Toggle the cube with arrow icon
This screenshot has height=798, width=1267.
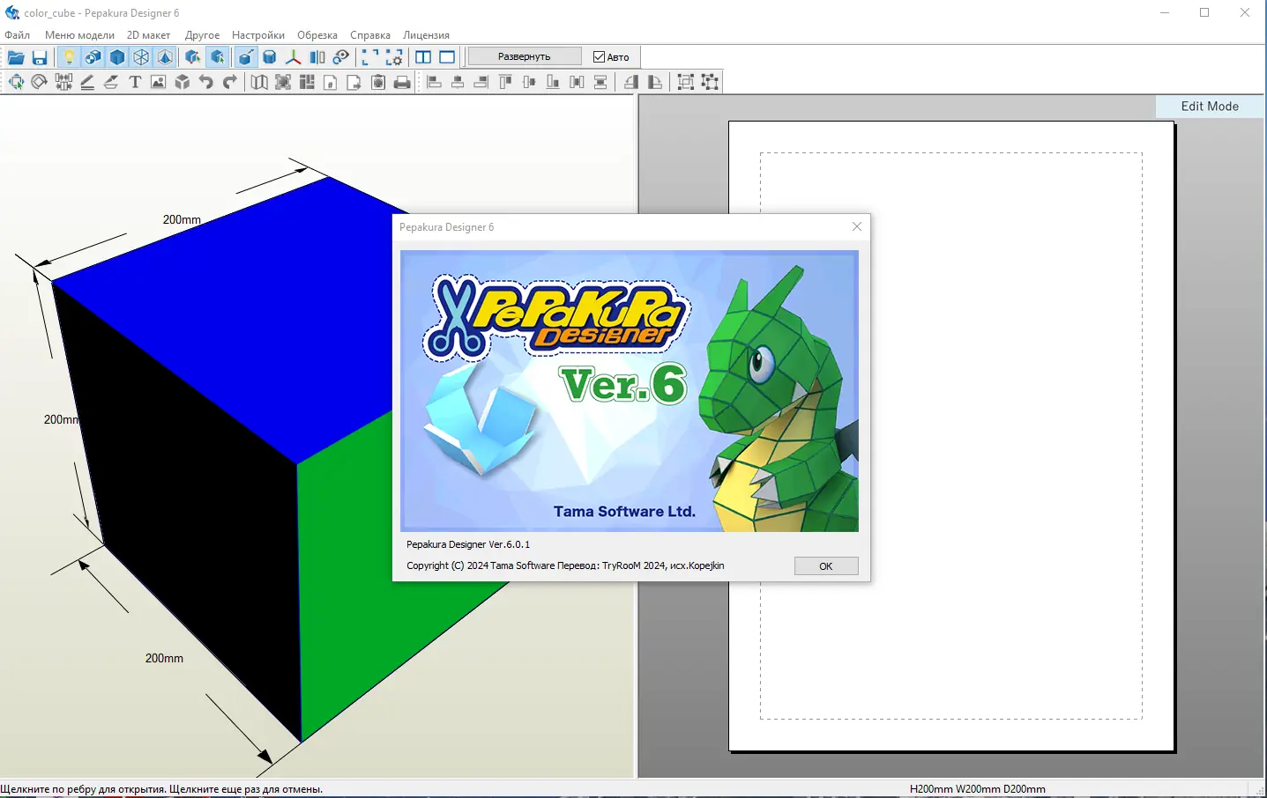pos(246,57)
